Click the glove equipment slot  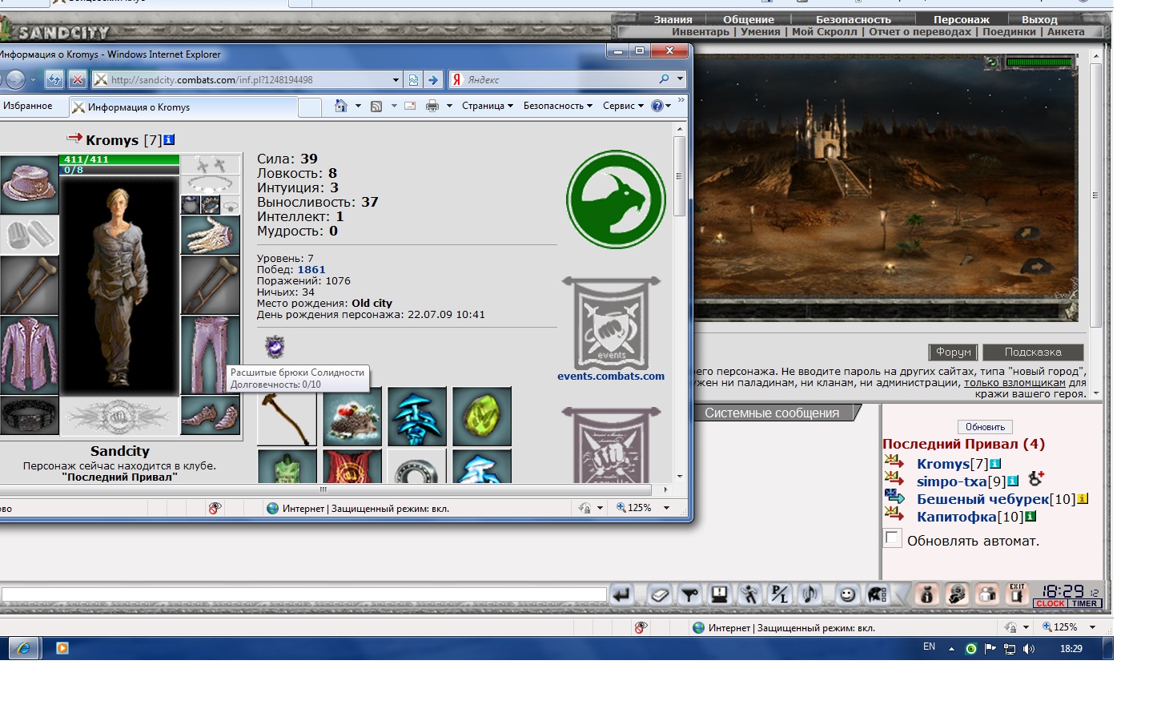point(211,235)
